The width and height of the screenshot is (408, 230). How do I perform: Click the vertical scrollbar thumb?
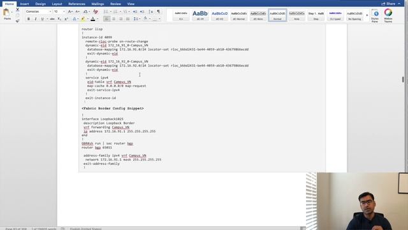[x=403, y=79]
